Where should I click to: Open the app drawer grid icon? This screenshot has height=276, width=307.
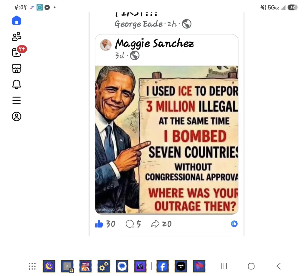32,266
